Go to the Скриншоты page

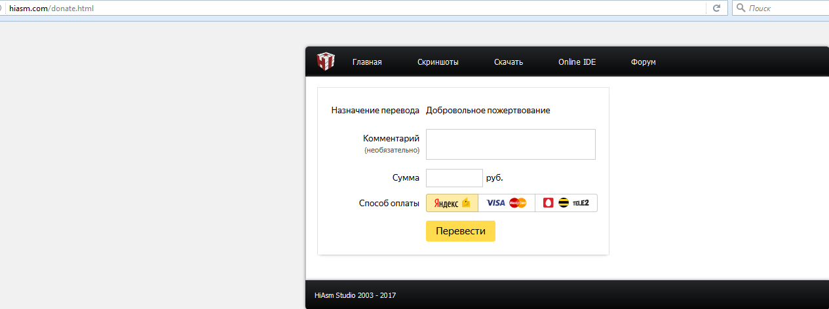438,62
